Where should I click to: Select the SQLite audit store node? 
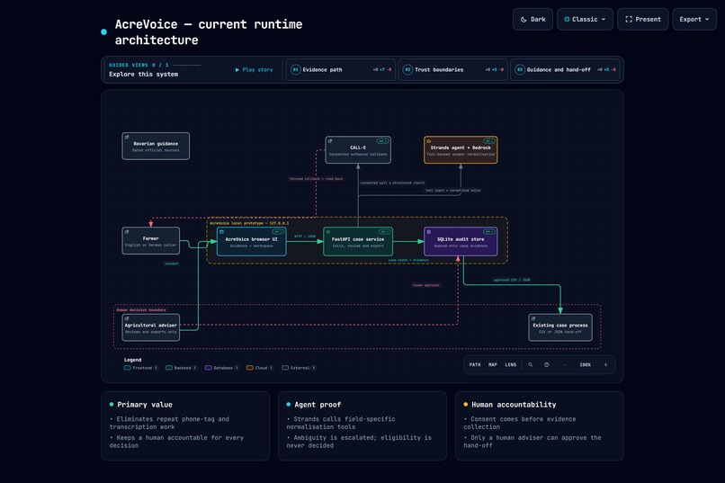461,242
